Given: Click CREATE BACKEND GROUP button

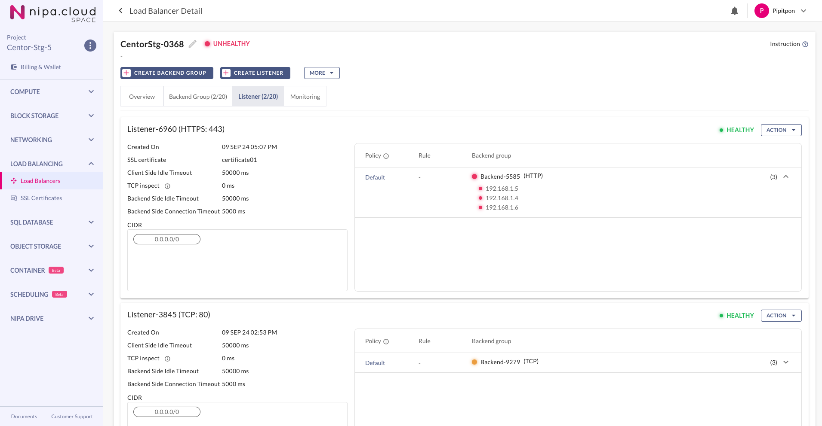Looking at the screenshot, I should 167,73.
